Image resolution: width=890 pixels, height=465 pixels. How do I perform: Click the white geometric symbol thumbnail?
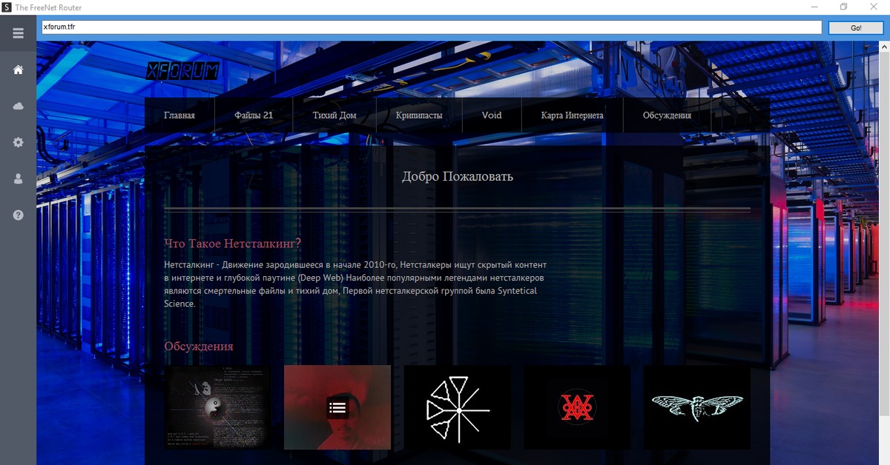point(458,407)
